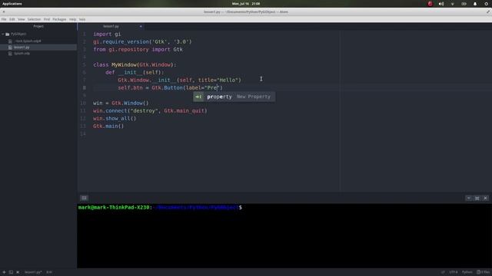This screenshot has width=492, height=276.
Task: Close all terminals with status bar X
Action: pyautogui.click(x=18, y=272)
